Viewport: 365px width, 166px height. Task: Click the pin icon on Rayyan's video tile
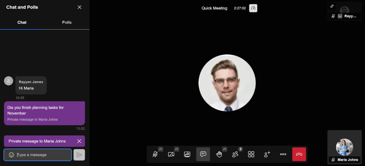(332, 6)
